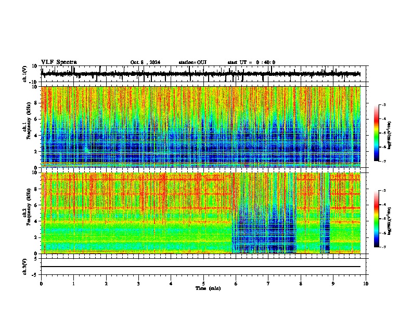Click the ch.1 frequency spectrogram panel
Image resolution: width=412 pixels, height=318 pixels.
pyautogui.click(x=201, y=127)
